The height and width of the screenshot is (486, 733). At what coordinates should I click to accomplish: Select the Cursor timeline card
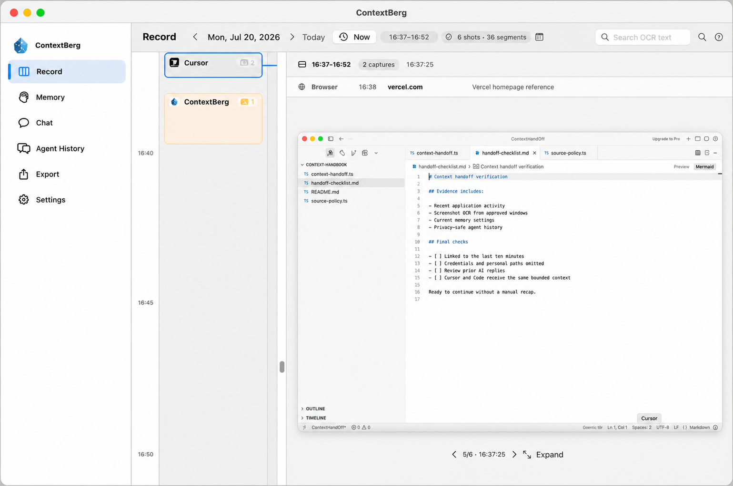213,65
